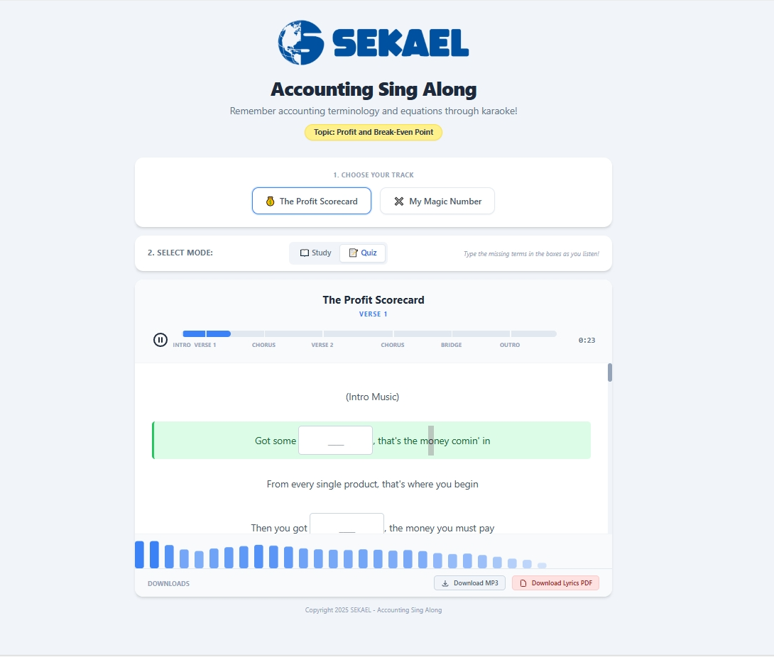Jump to Outro section on timeline
This screenshot has width=774, height=657.
tap(533, 333)
